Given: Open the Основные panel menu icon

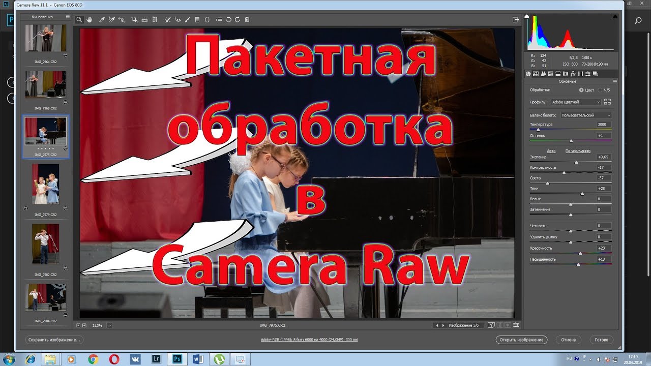Looking at the screenshot, I should (x=614, y=81).
